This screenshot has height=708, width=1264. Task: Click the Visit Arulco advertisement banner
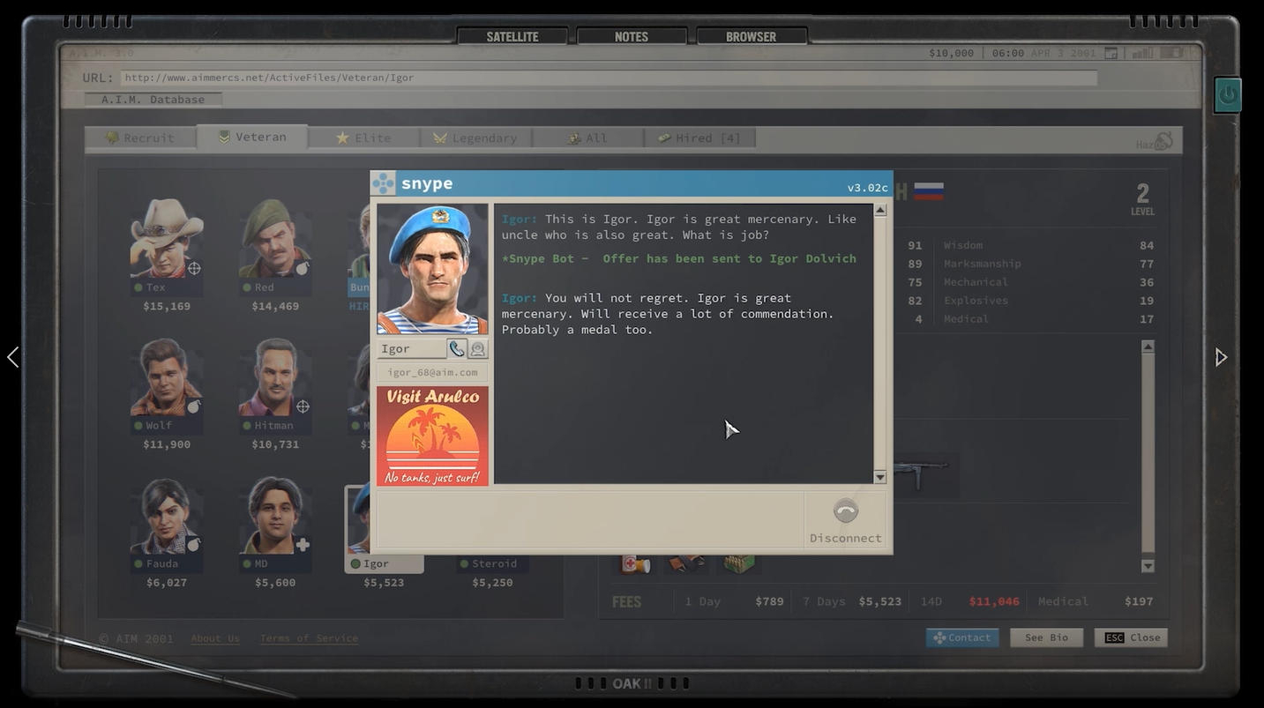(x=432, y=436)
